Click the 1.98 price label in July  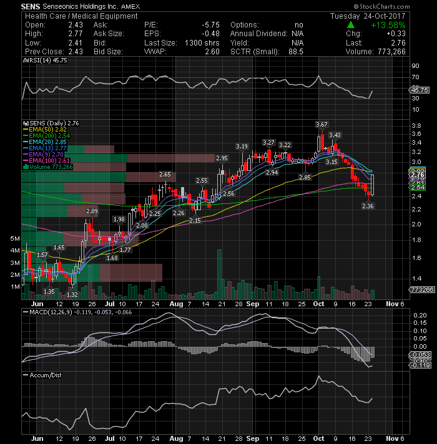click(119, 219)
